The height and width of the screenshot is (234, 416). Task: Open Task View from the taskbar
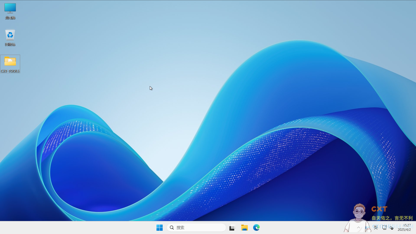pos(232,228)
